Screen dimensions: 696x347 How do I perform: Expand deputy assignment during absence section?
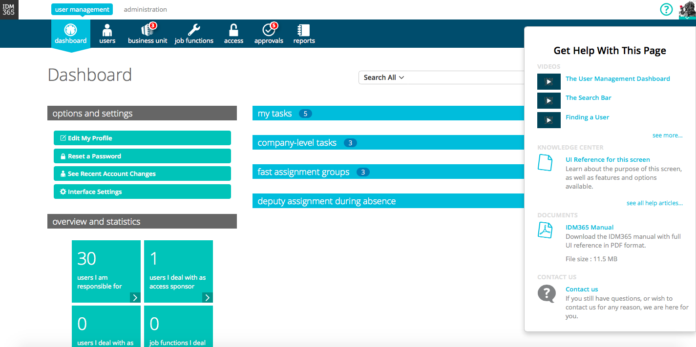coord(388,201)
